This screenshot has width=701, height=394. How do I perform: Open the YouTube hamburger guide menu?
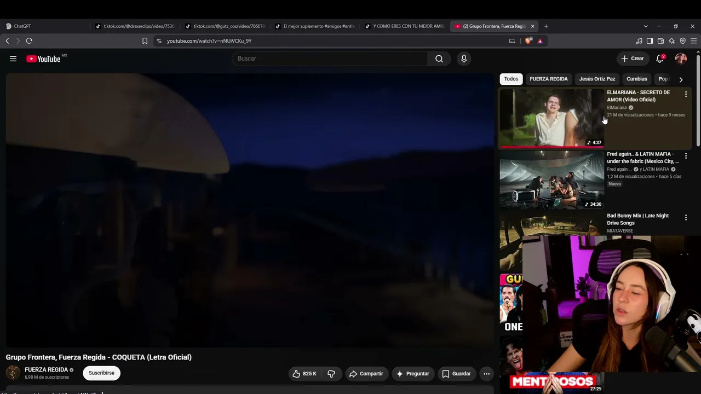coord(13,59)
